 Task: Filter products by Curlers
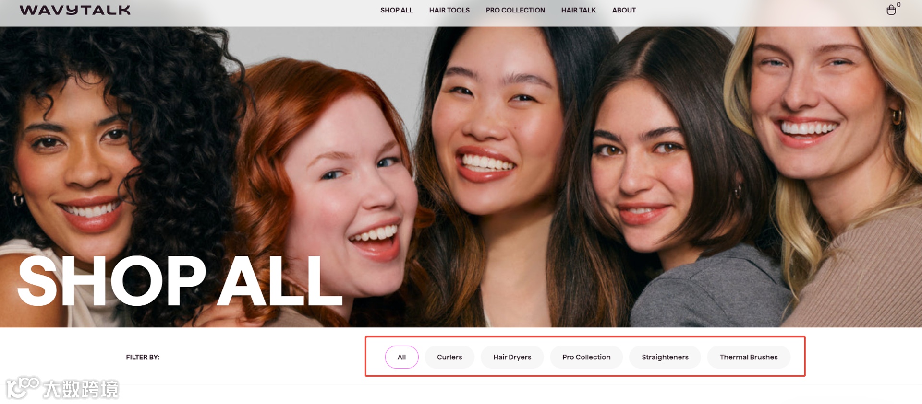449,357
